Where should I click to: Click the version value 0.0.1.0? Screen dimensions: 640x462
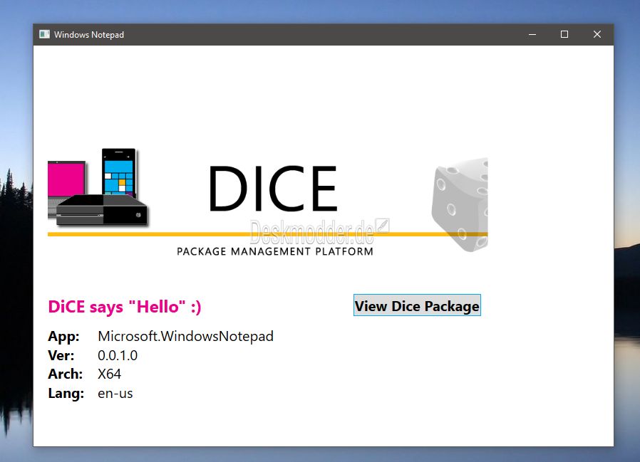pyautogui.click(x=118, y=355)
